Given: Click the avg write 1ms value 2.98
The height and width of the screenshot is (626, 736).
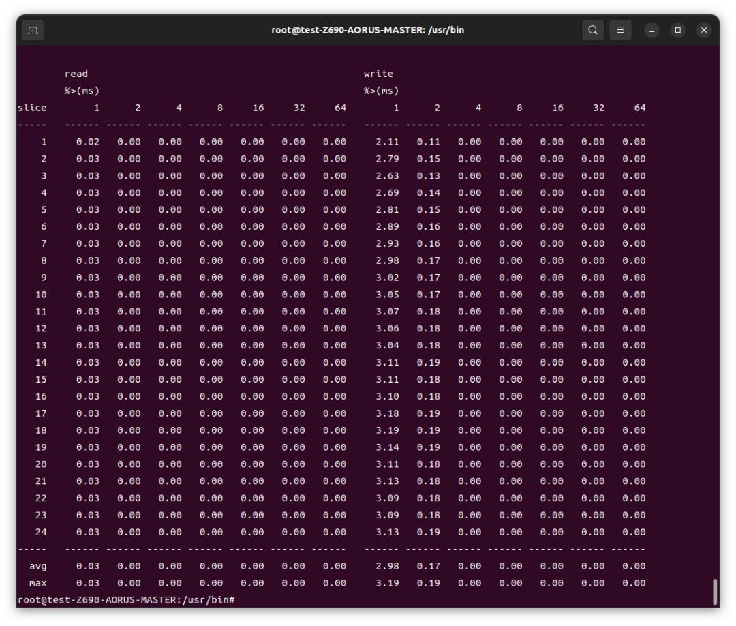Looking at the screenshot, I should [x=387, y=566].
